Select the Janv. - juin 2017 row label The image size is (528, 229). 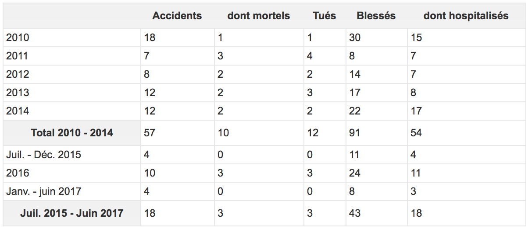43,191
